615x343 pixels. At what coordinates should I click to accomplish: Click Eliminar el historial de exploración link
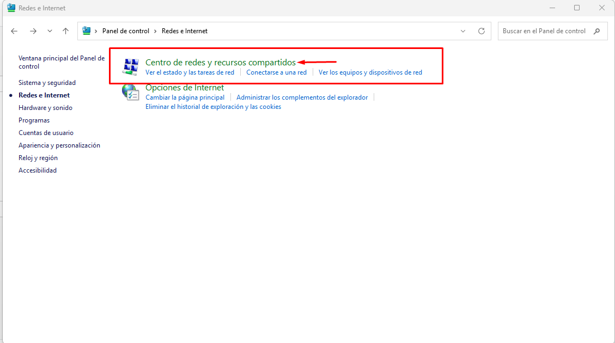click(x=213, y=107)
